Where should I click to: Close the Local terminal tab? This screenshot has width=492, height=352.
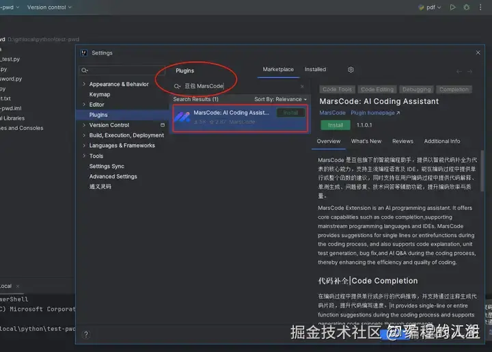tap(18, 286)
